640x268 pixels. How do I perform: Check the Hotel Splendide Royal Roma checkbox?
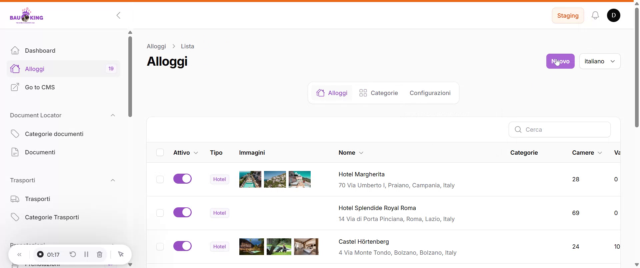point(160,213)
